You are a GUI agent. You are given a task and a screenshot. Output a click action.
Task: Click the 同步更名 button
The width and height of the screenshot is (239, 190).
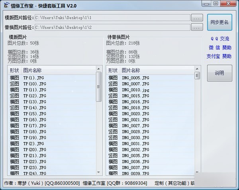pyautogui.click(x=219, y=22)
